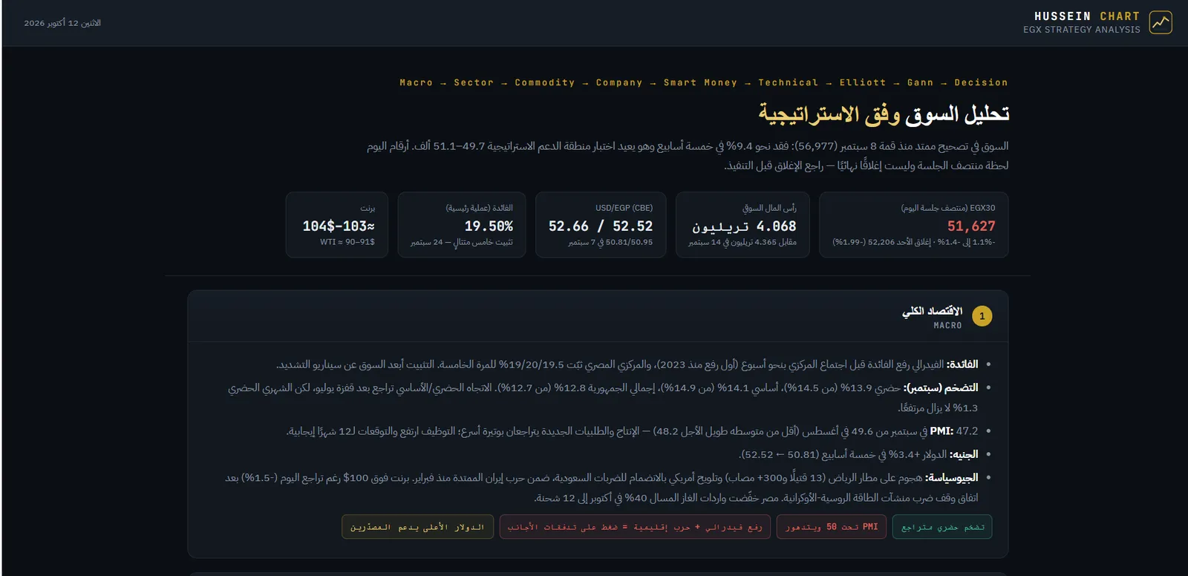Click the red tag رفع فيدرالي + حرب إقليمية

tap(635, 527)
